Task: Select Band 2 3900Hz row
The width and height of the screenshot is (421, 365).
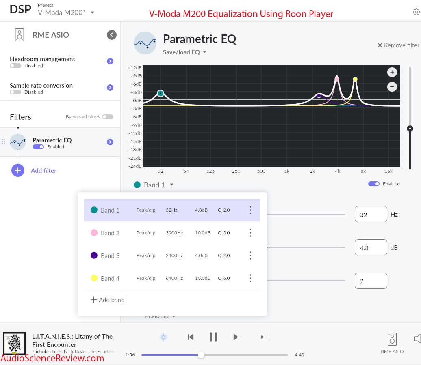Action: click(x=172, y=233)
